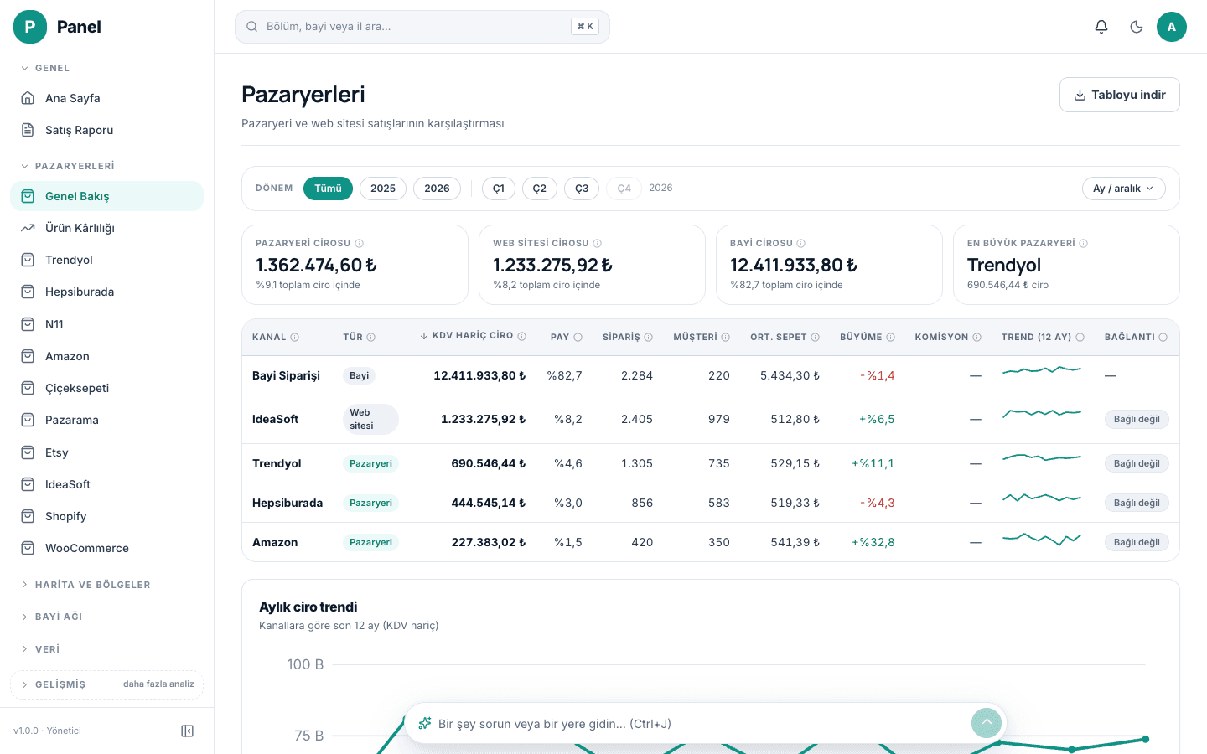This screenshot has height=754, width=1207.
Task: Click info icon next to Pazaryeri Cirosu
Action: click(x=360, y=244)
